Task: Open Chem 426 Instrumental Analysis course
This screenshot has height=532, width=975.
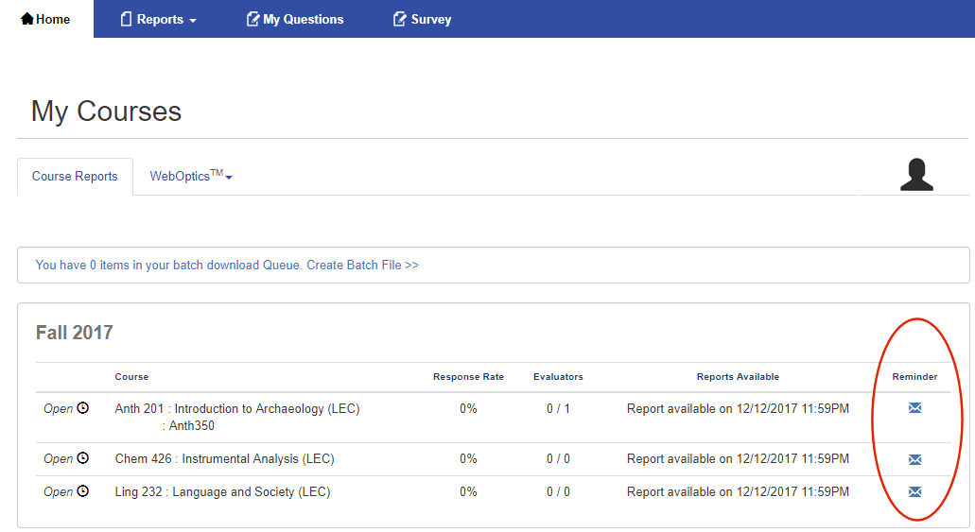Action: (x=224, y=459)
